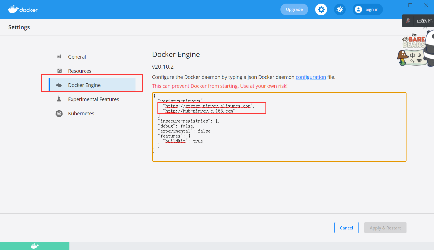Click the Kubernetes wheel icon

59,113
